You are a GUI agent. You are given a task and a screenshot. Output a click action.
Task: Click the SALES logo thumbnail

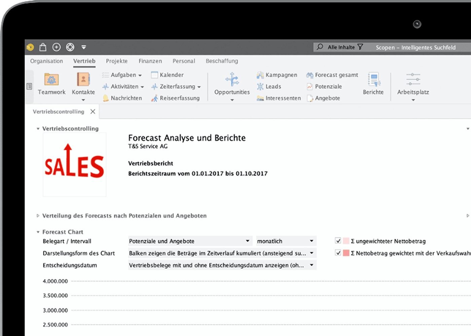tap(75, 165)
